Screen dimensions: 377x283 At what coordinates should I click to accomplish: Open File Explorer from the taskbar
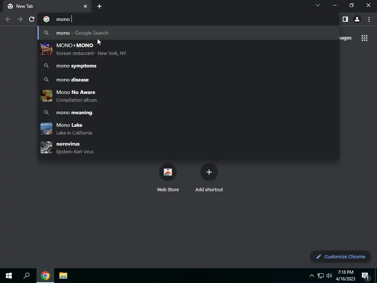[63, 276]
